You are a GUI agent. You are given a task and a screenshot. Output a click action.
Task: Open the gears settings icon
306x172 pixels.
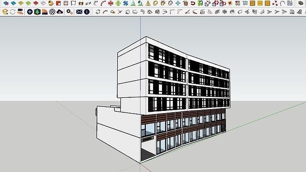[x=69, y=12]
